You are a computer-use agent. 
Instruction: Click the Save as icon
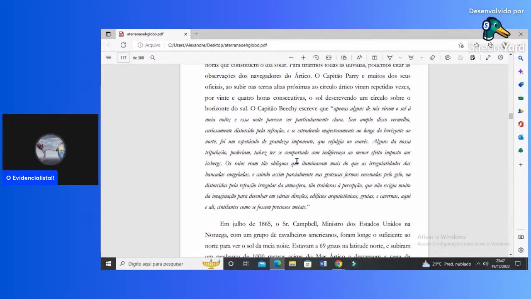point(473,58)
